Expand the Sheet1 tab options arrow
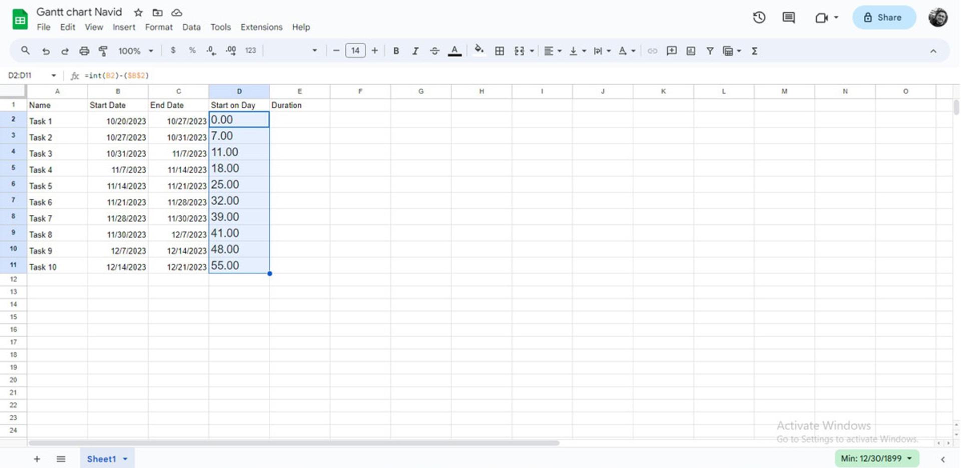 tap(125, 459)
